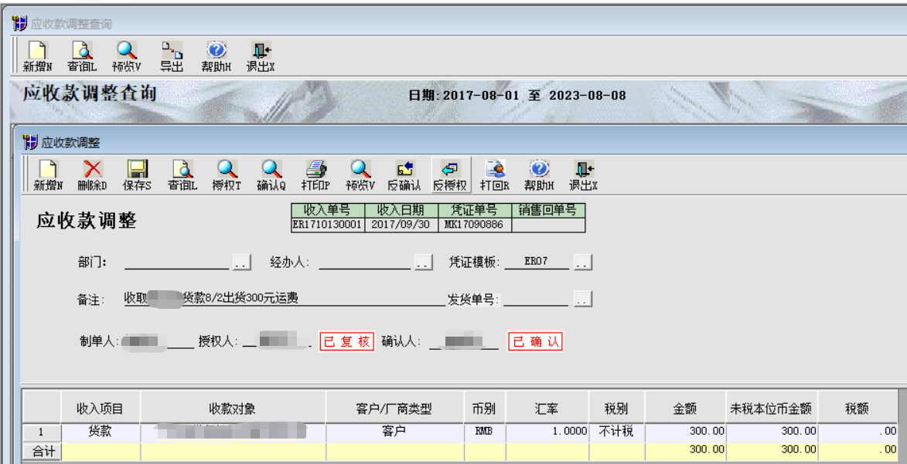
Task: Click the 反确认 unconfirm icon
Action: 404,176
